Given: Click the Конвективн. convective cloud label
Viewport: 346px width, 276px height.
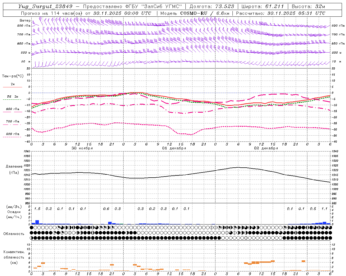Looking at the screenshot, I should coord(14,252).
